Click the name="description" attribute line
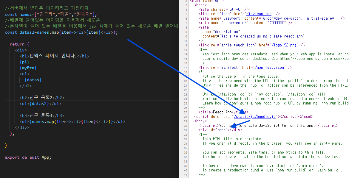 tap(221, 32)
